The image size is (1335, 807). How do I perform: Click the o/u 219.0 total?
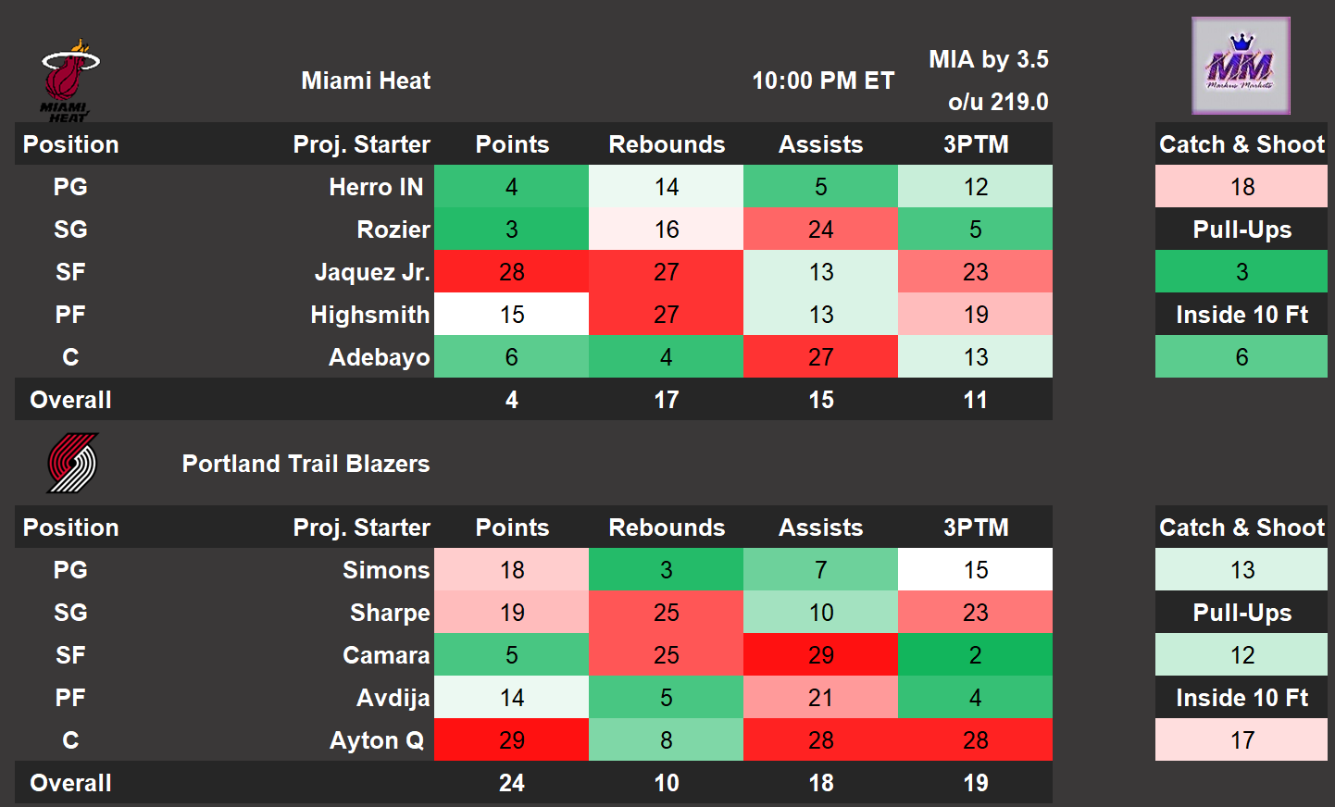(998, 102)
